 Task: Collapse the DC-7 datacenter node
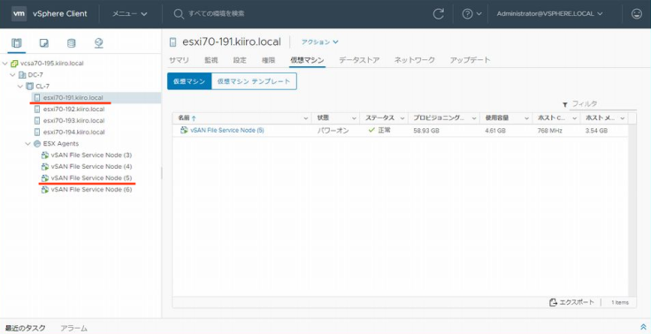(x=12, y=75)
